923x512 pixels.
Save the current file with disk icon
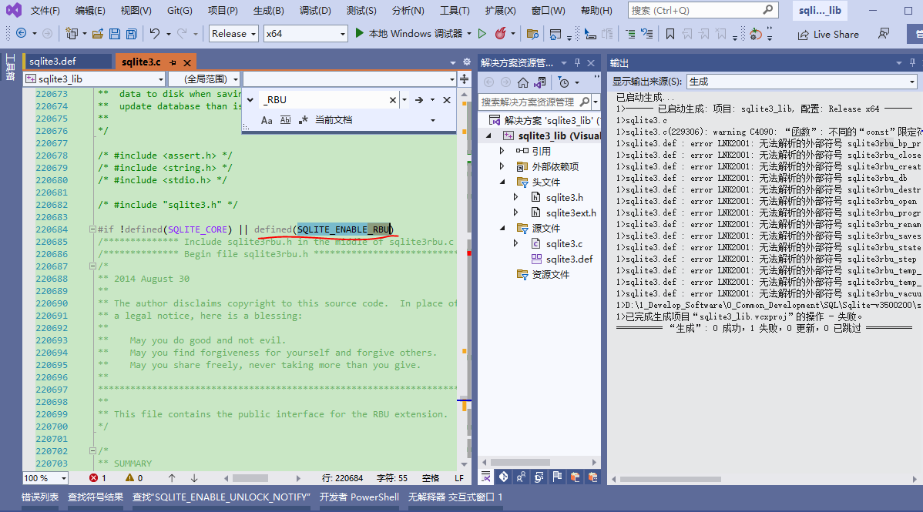click(x=115, y=34)
